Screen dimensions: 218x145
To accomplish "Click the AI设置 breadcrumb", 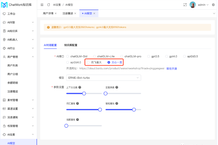I will pyautogui.click(x=57, y=5).
